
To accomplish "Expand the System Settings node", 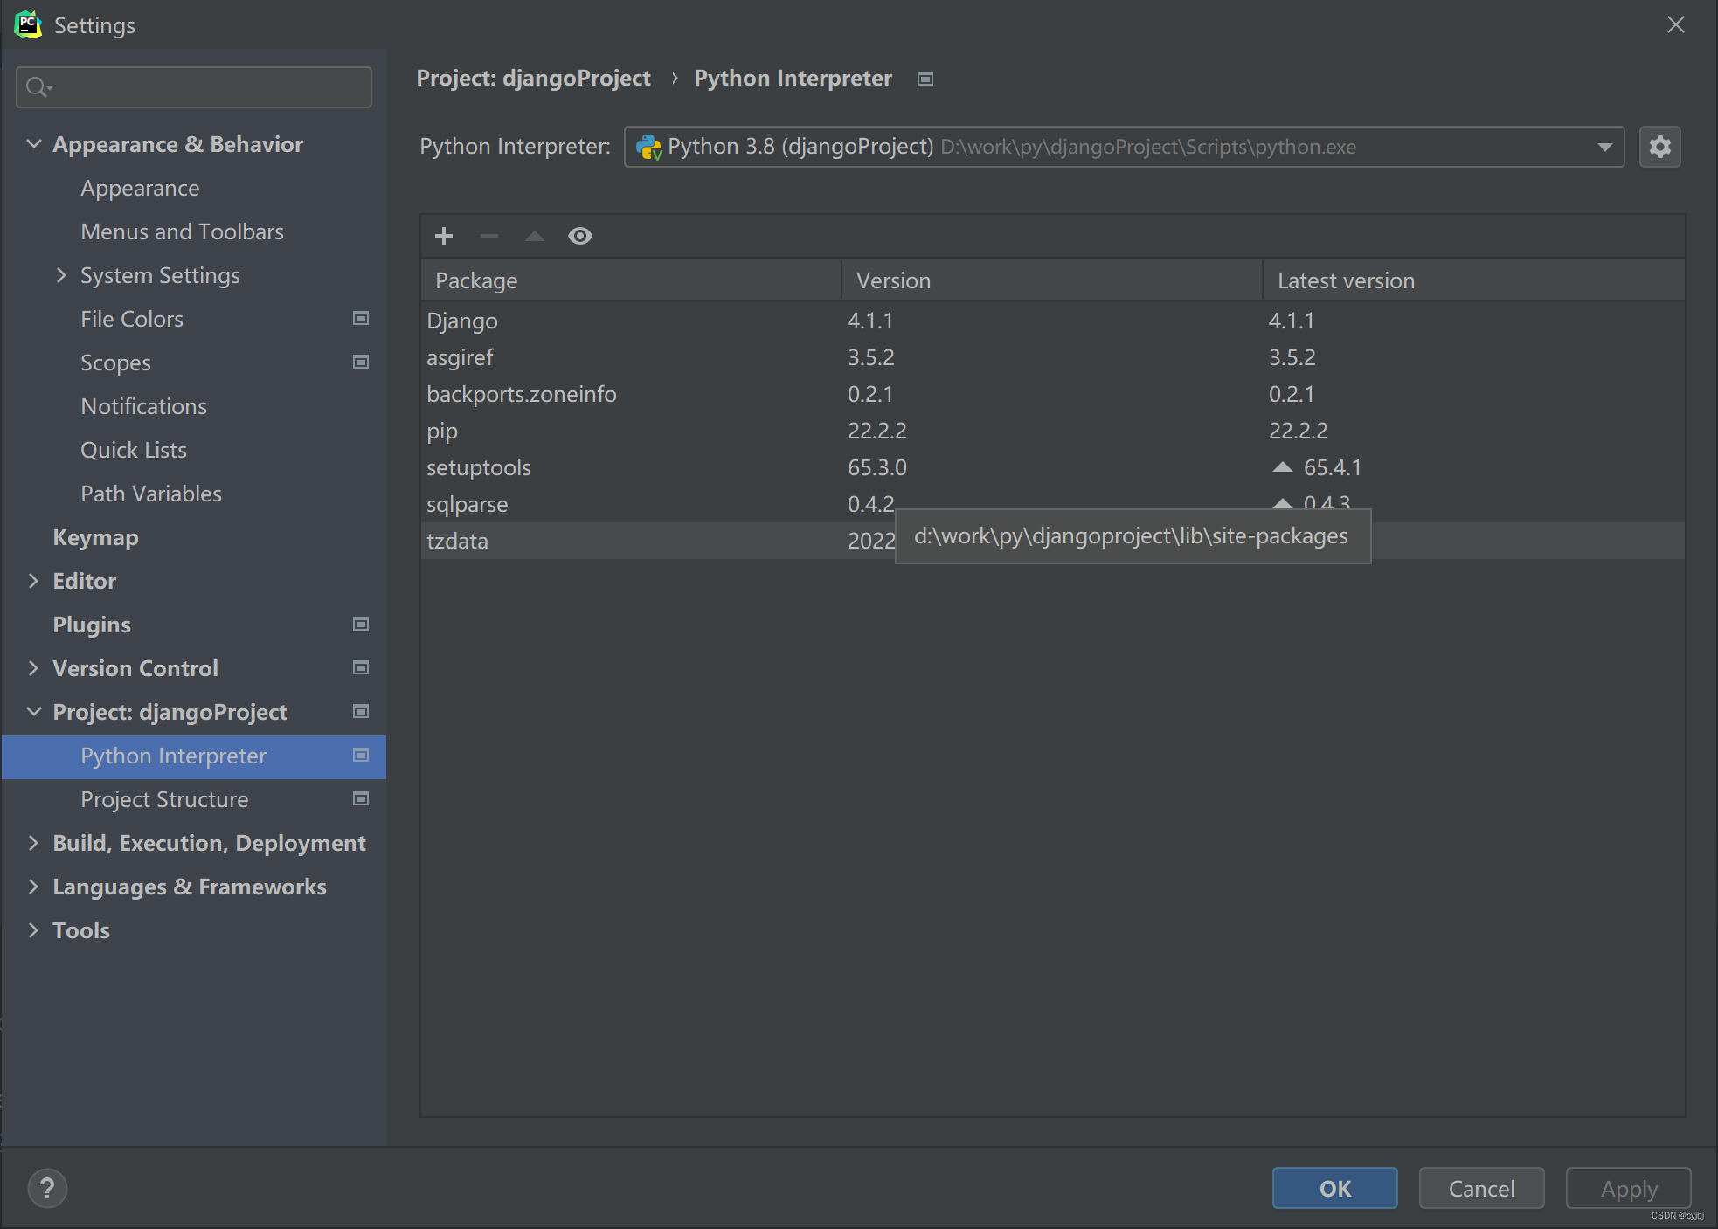I will (61, 275).
